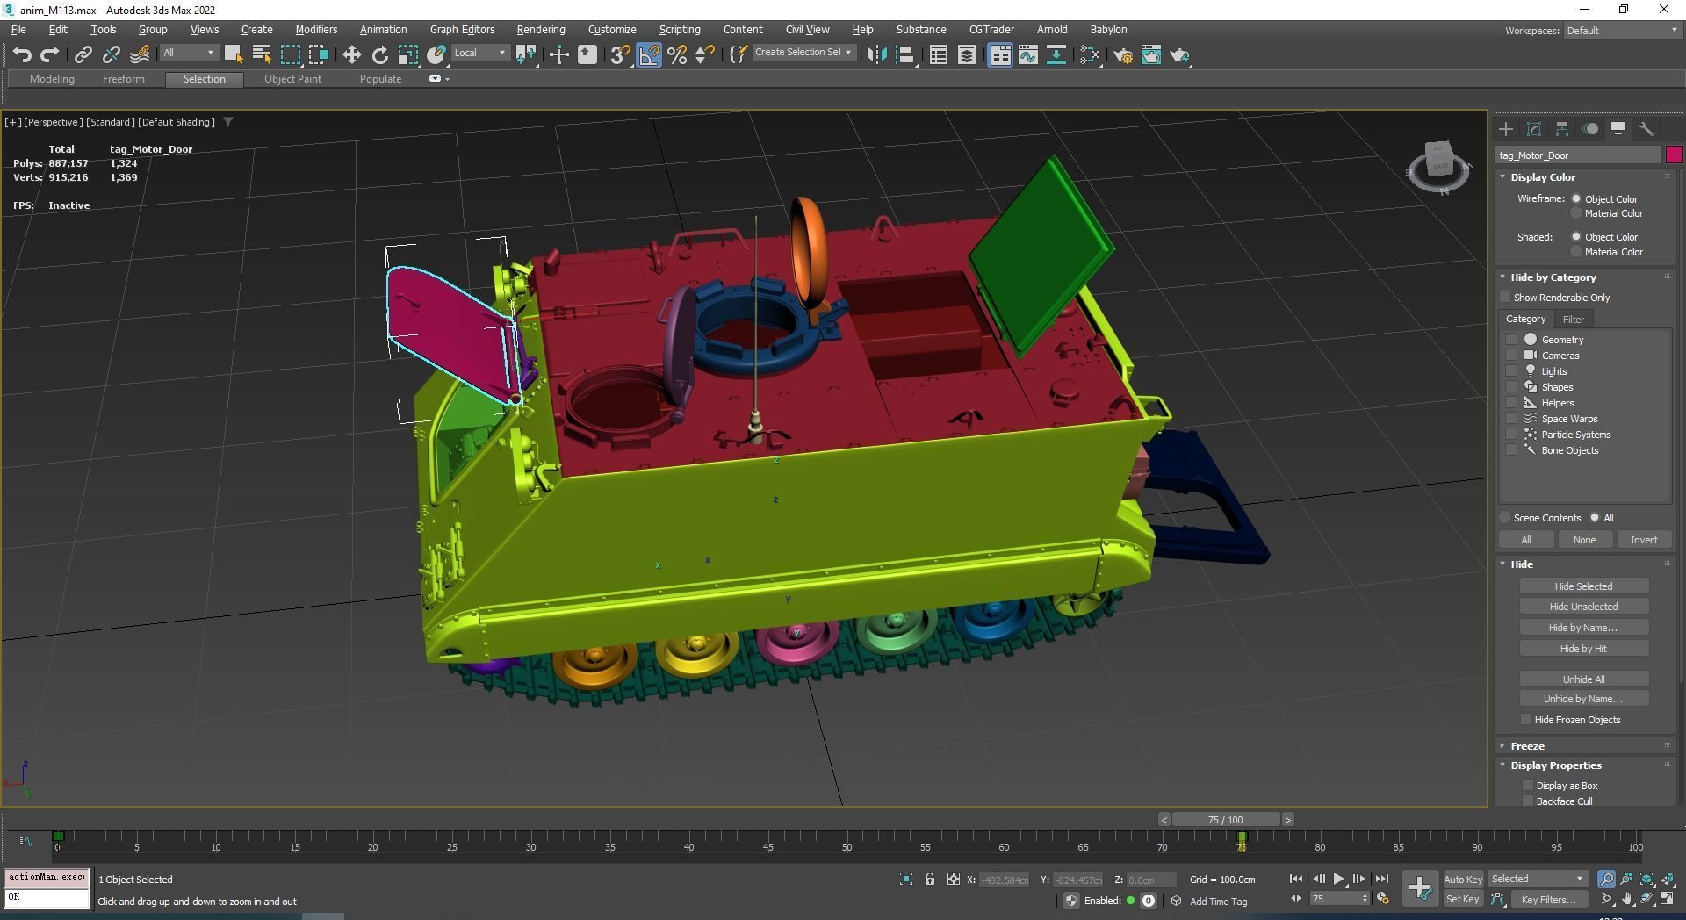Check the Geometry category box

point(1511,340)
